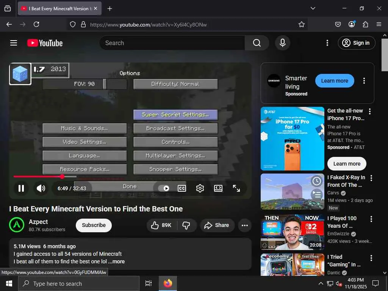Subscribe to Azpect channel

94,225
